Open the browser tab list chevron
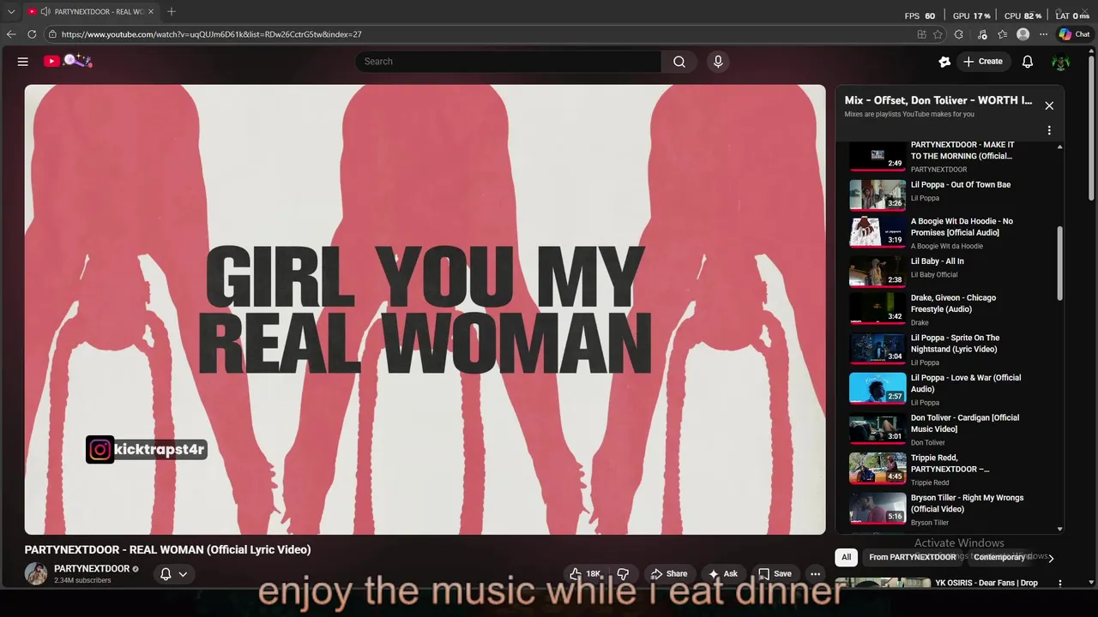The height and width of the screenshot is (617, 1098). click(11, 11)
